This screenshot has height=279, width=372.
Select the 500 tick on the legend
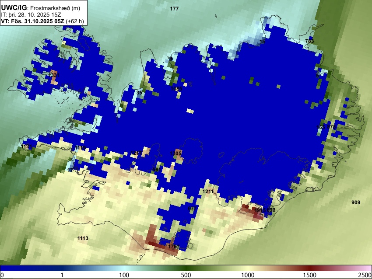[x=186, y=275]
